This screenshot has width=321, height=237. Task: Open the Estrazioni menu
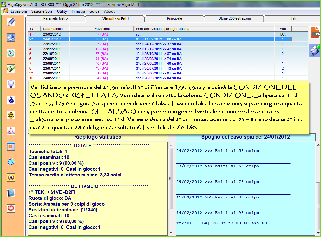(19, 11)
